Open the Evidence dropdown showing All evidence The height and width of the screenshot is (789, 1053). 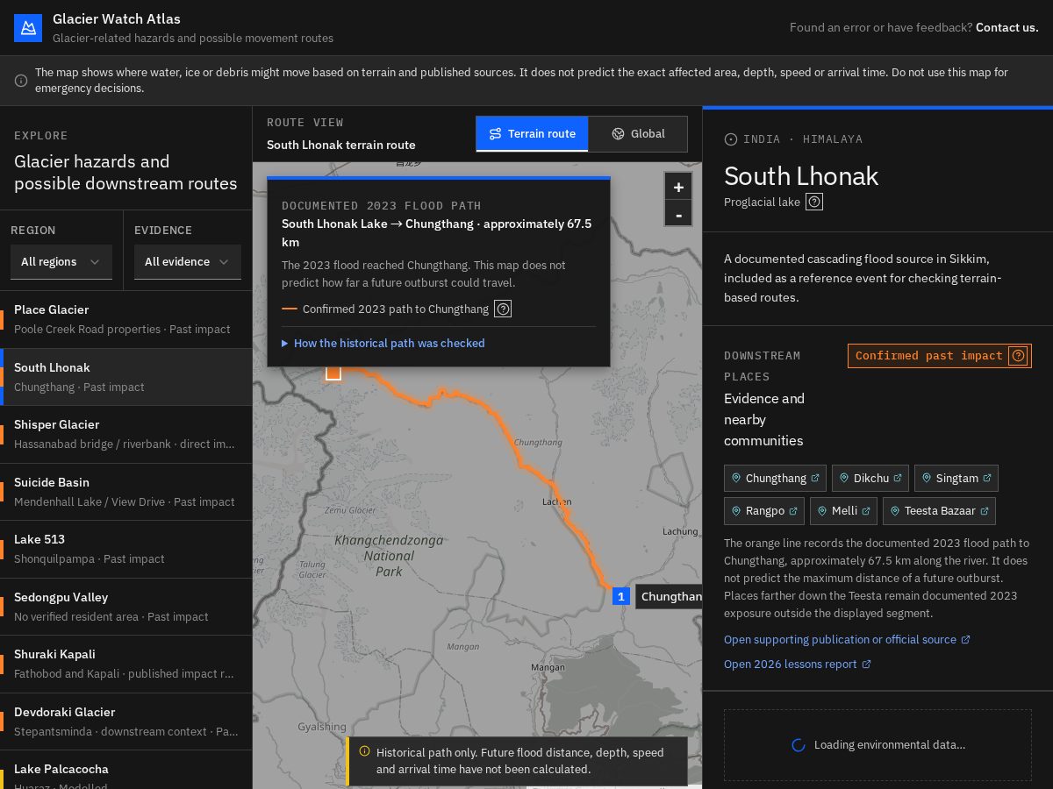188,261
